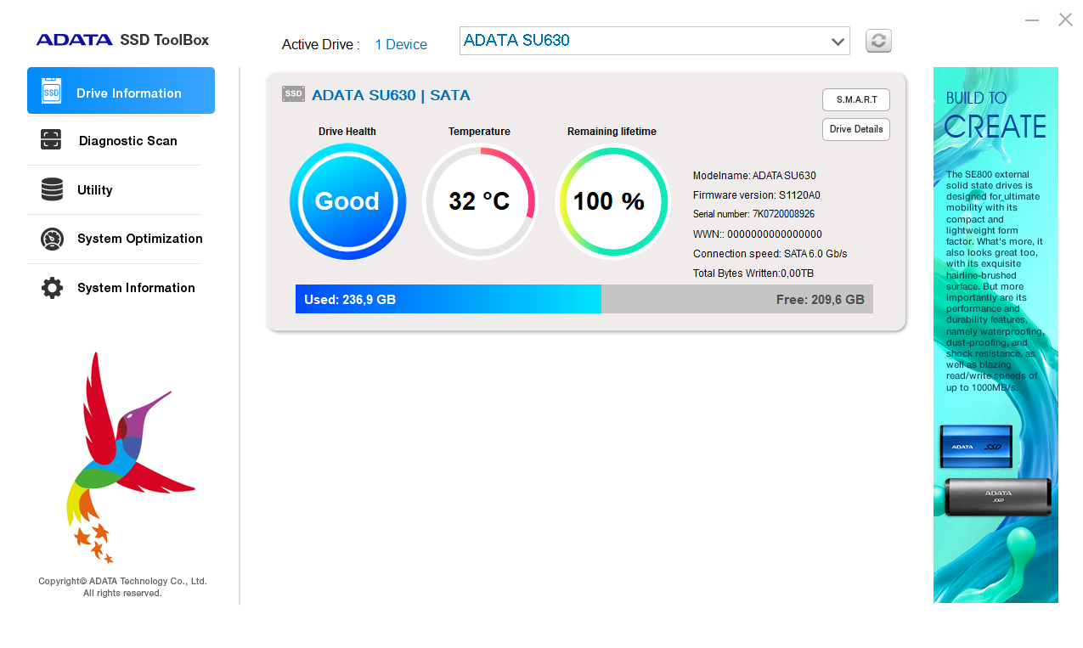The image size is (1083, 648).
Task: Click the System Optimization gauge icon
Action: [x=52, y=239]
